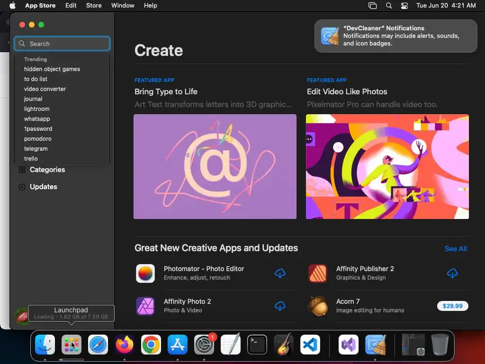
Task: Open the Trash in the Dock
Action: [x=440, y=345]
